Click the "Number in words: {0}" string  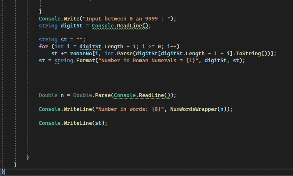point(129,109)
